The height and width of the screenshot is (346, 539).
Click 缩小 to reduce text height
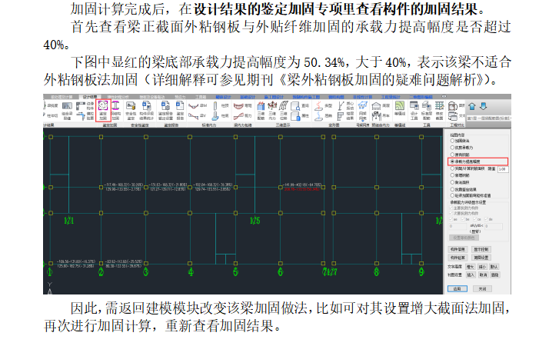(x=482, y=267)
